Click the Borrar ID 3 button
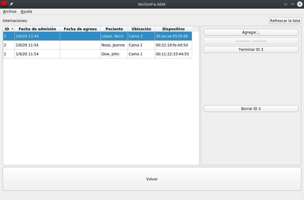The image size is (304, 200). coord(251,109)
